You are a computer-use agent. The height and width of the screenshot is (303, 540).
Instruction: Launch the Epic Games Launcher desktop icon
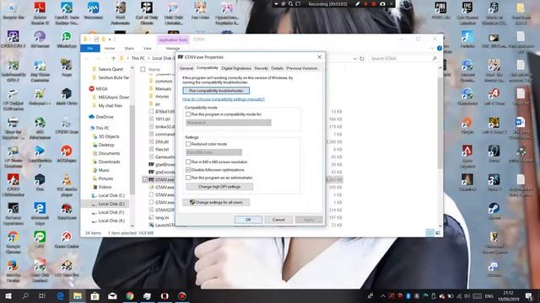467,13
